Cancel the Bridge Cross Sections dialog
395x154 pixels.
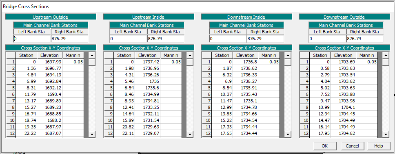(352, 146)
